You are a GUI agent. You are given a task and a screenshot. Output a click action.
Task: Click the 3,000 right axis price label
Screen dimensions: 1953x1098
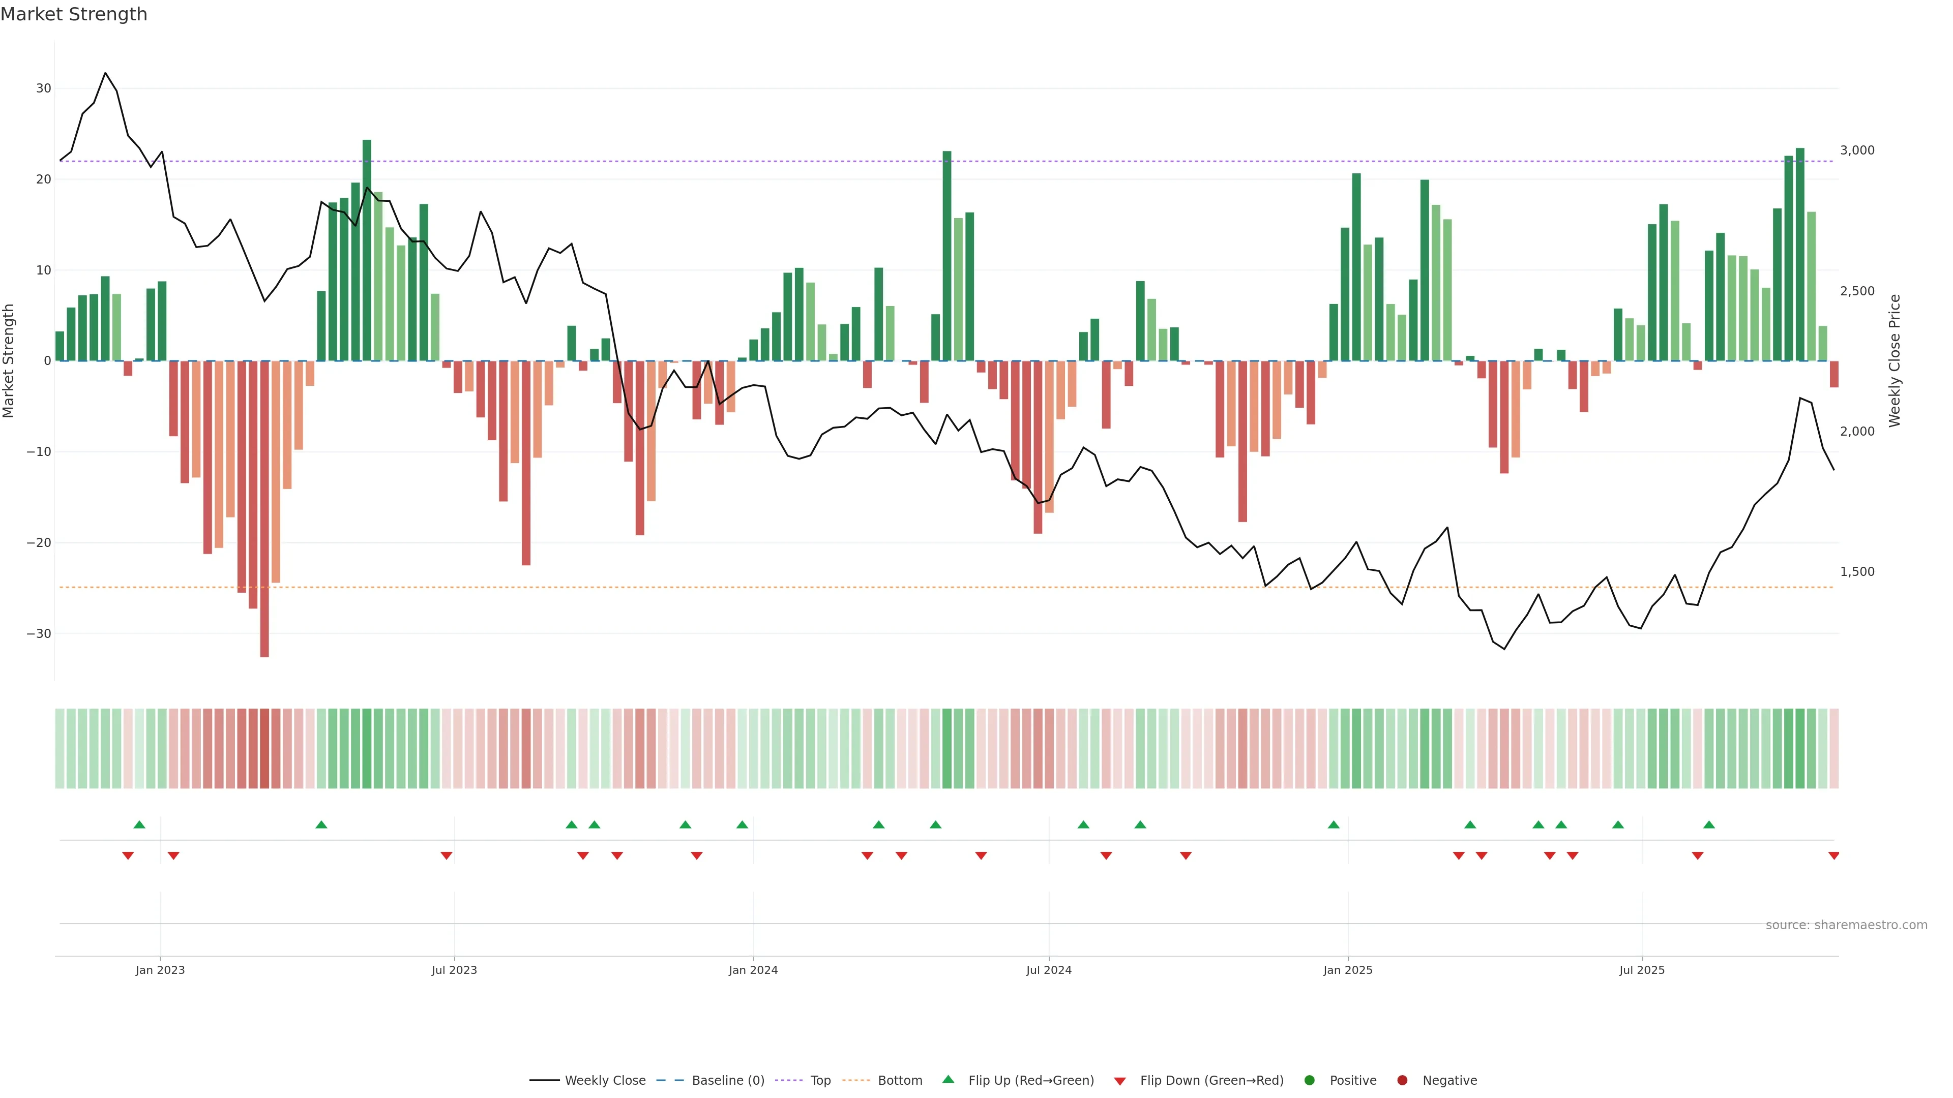coord(1857,150)
